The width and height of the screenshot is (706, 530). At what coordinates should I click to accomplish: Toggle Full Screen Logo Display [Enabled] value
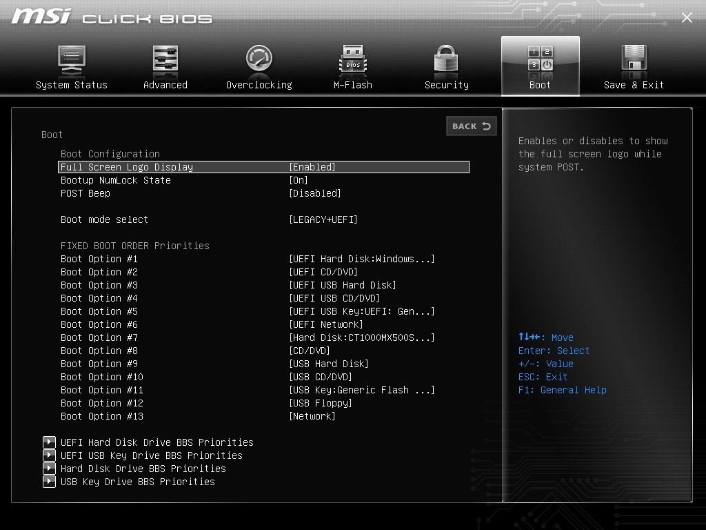(312, 167)
